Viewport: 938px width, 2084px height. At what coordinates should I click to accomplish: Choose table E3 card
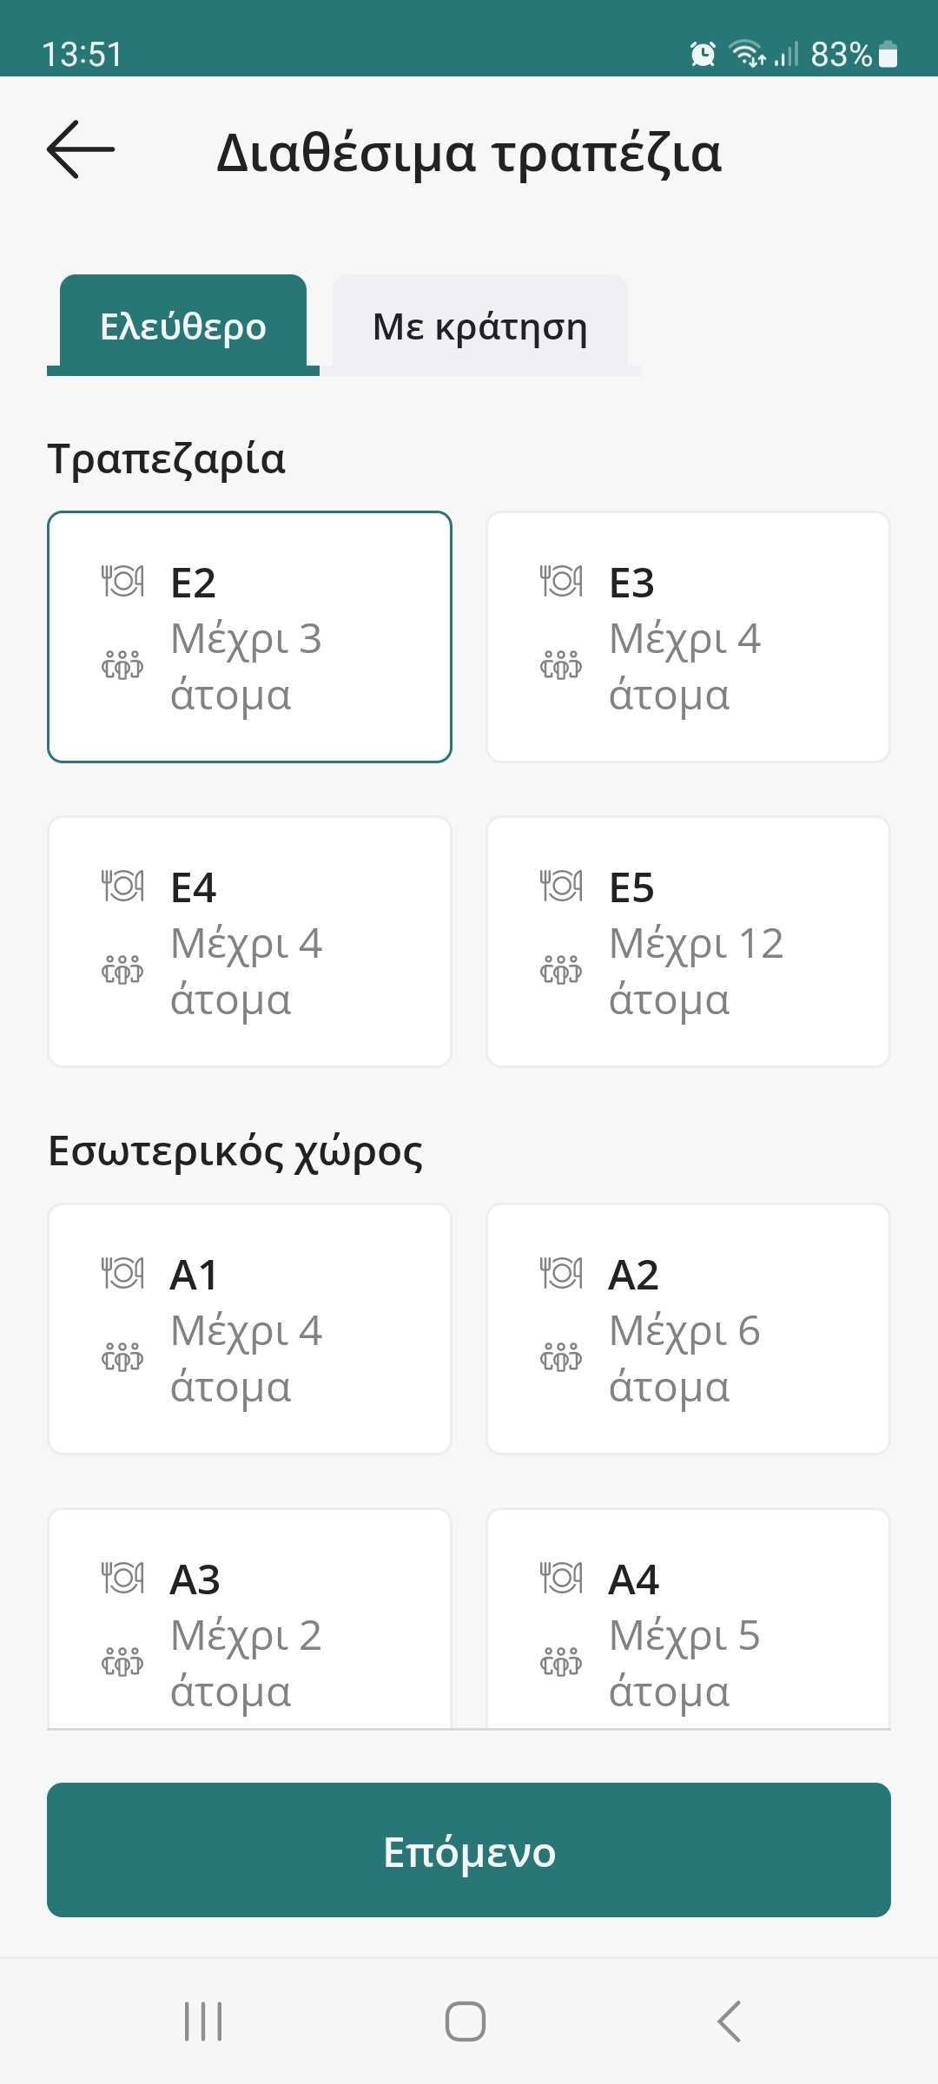pos(688,636)
